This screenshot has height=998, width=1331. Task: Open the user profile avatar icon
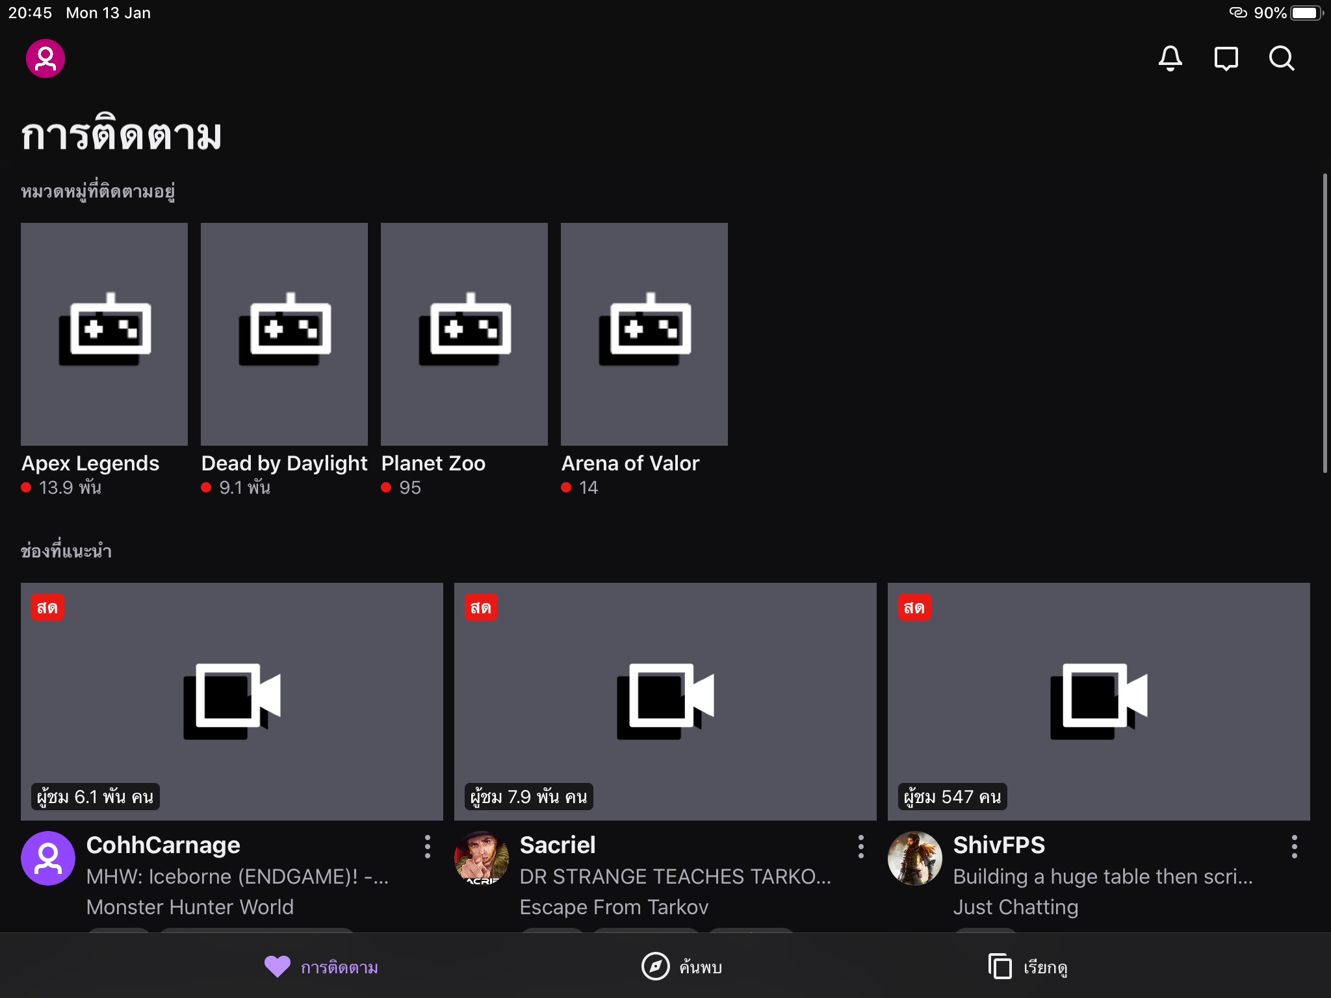45,58
